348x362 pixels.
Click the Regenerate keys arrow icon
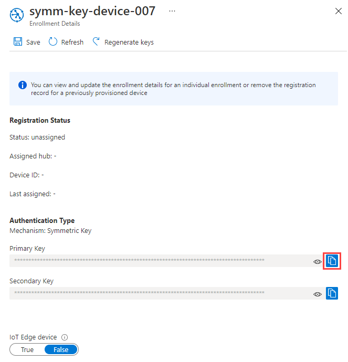[x=96, y=42]
